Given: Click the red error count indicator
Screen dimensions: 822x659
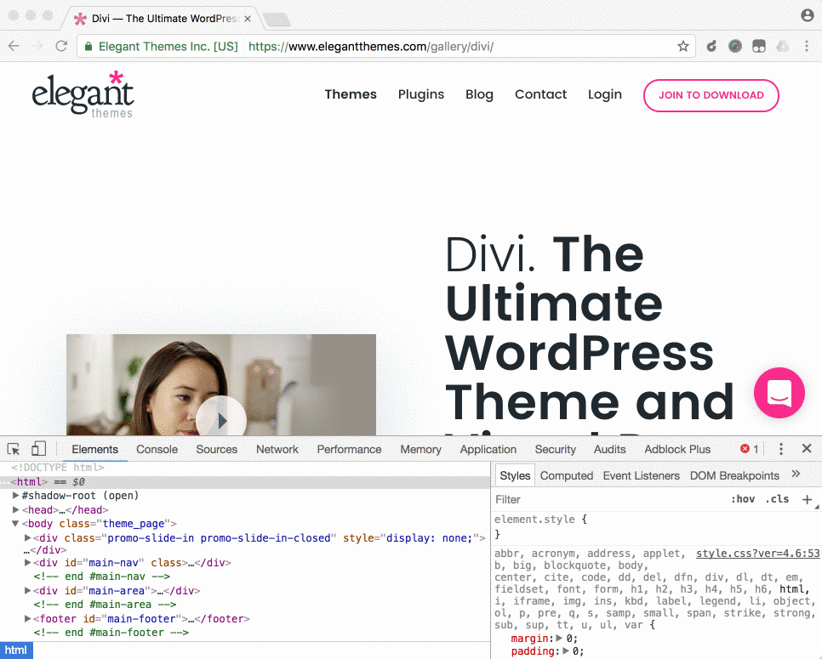Looking at the screenshot, I should [750, 449].
